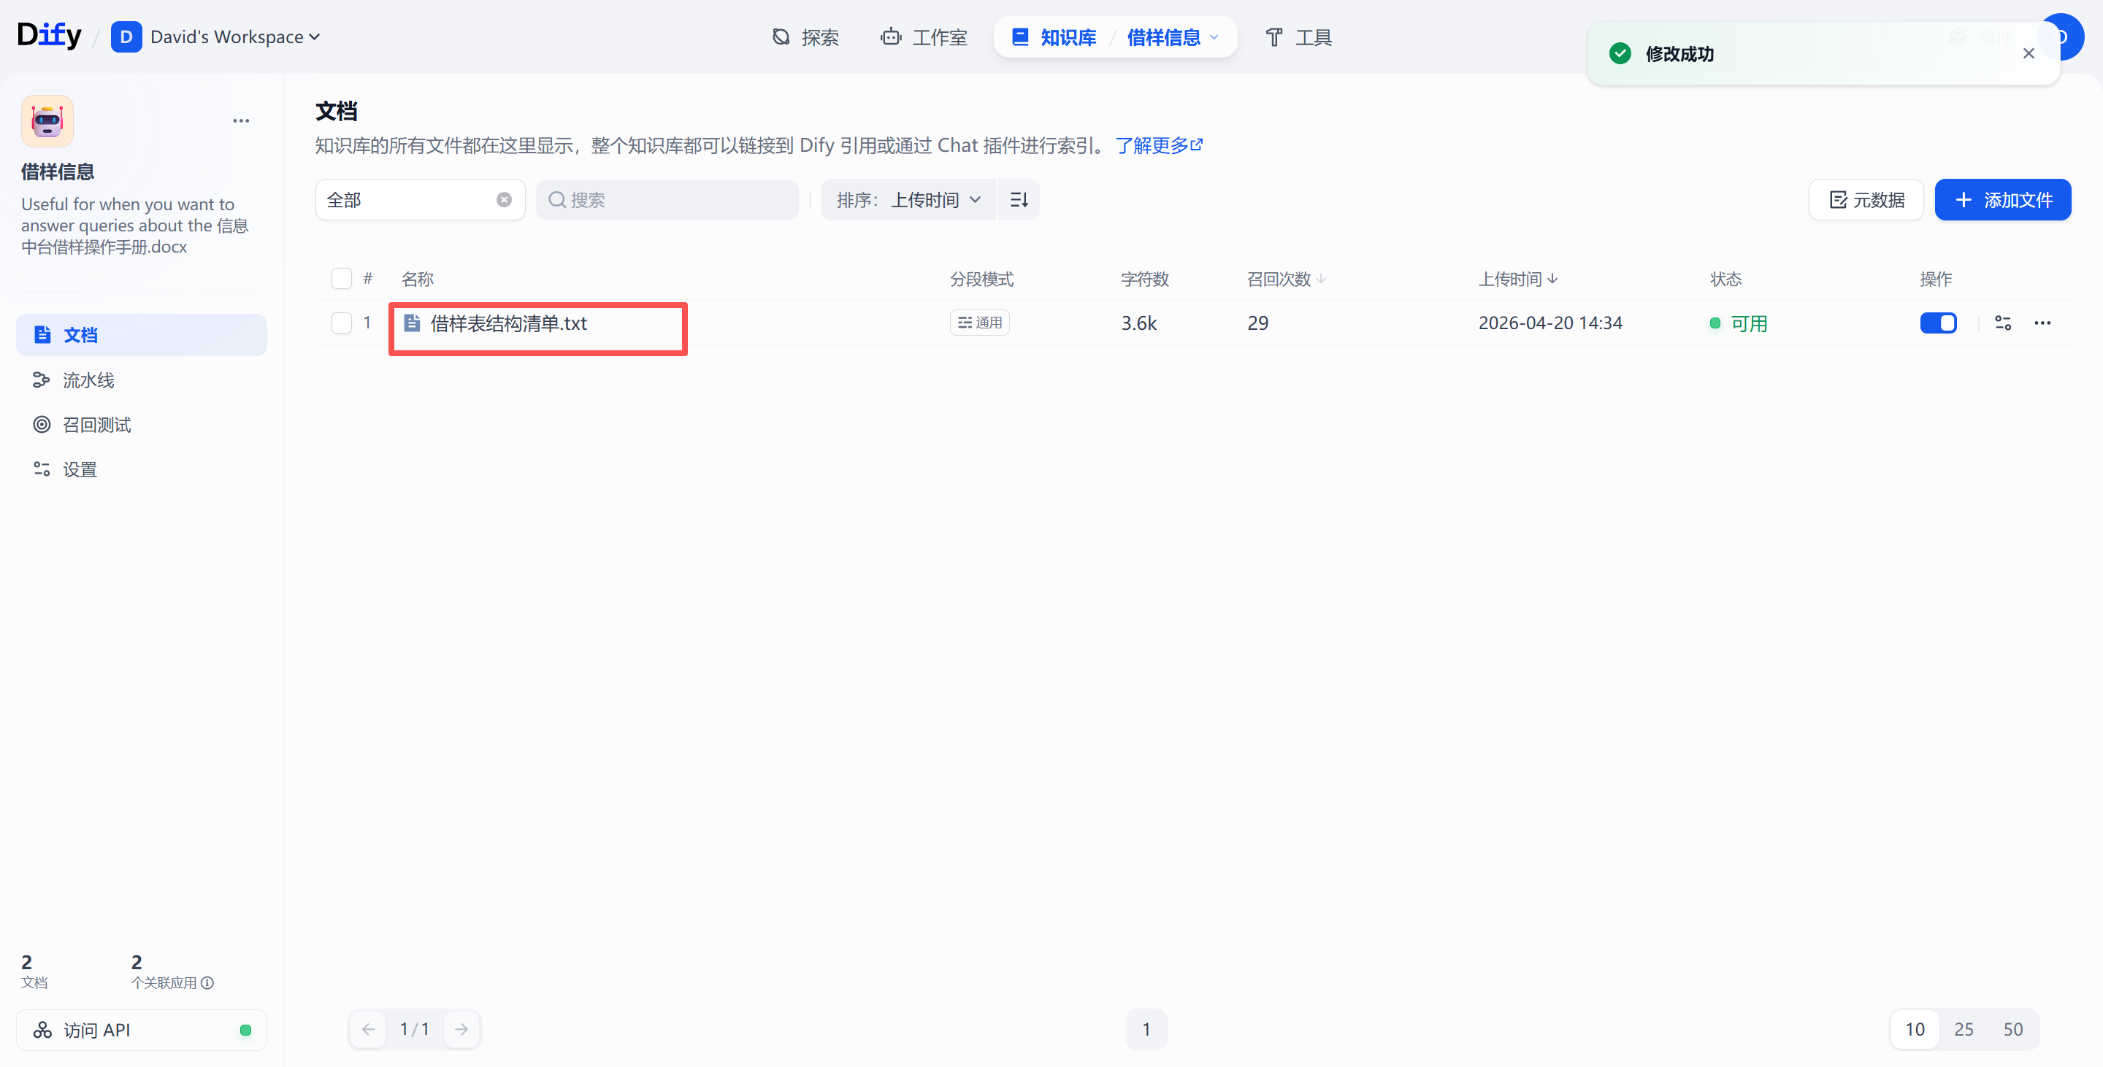Disable the 借样表结构清单.txt document toggle
The width and height of the screenshot is (2103, 1067).
(1938, 323)
